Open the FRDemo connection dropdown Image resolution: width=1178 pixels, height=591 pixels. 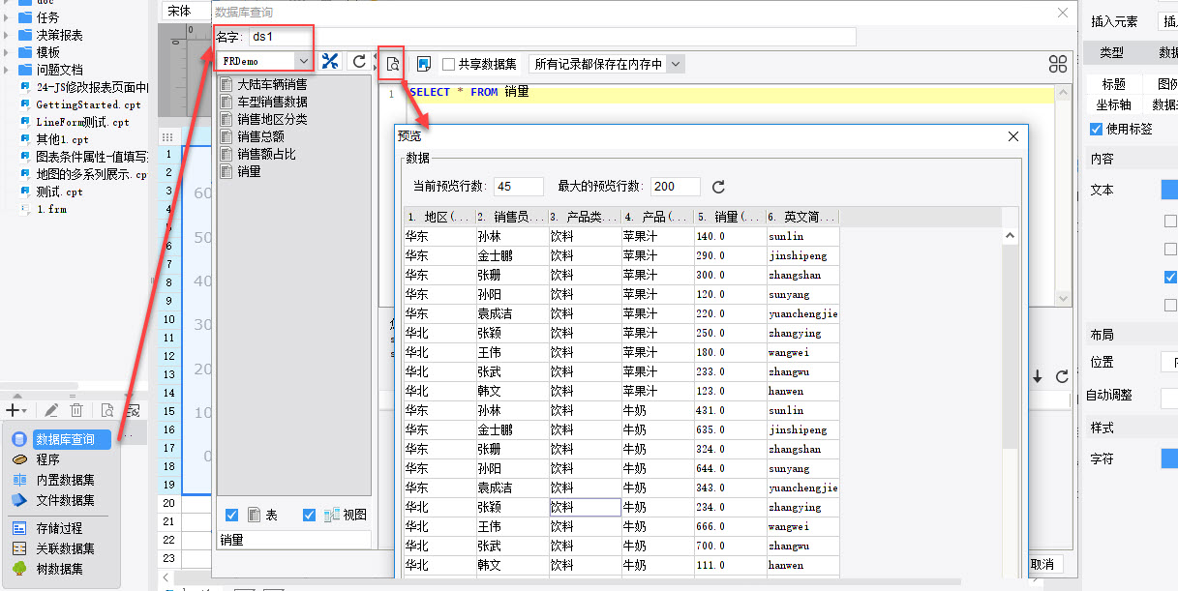click(264, 61)
